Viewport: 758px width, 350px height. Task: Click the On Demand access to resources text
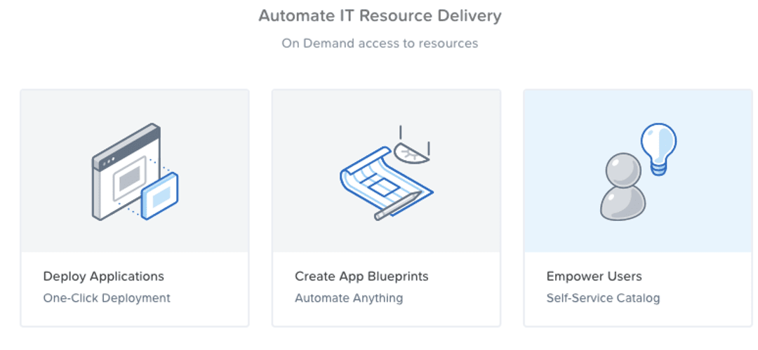(380, 43)
